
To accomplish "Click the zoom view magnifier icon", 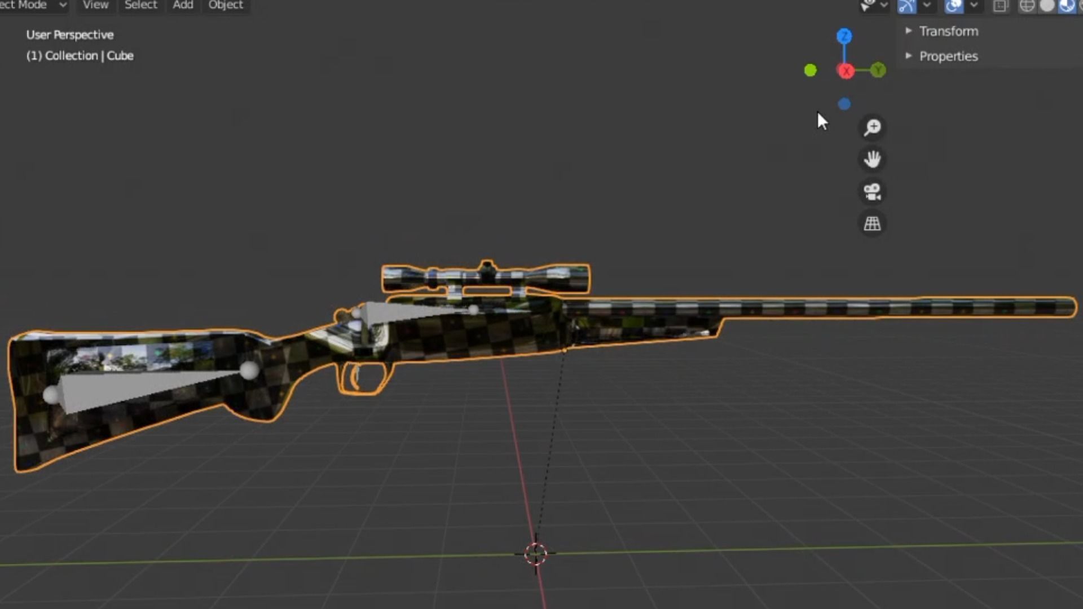I will pos(872,127).
